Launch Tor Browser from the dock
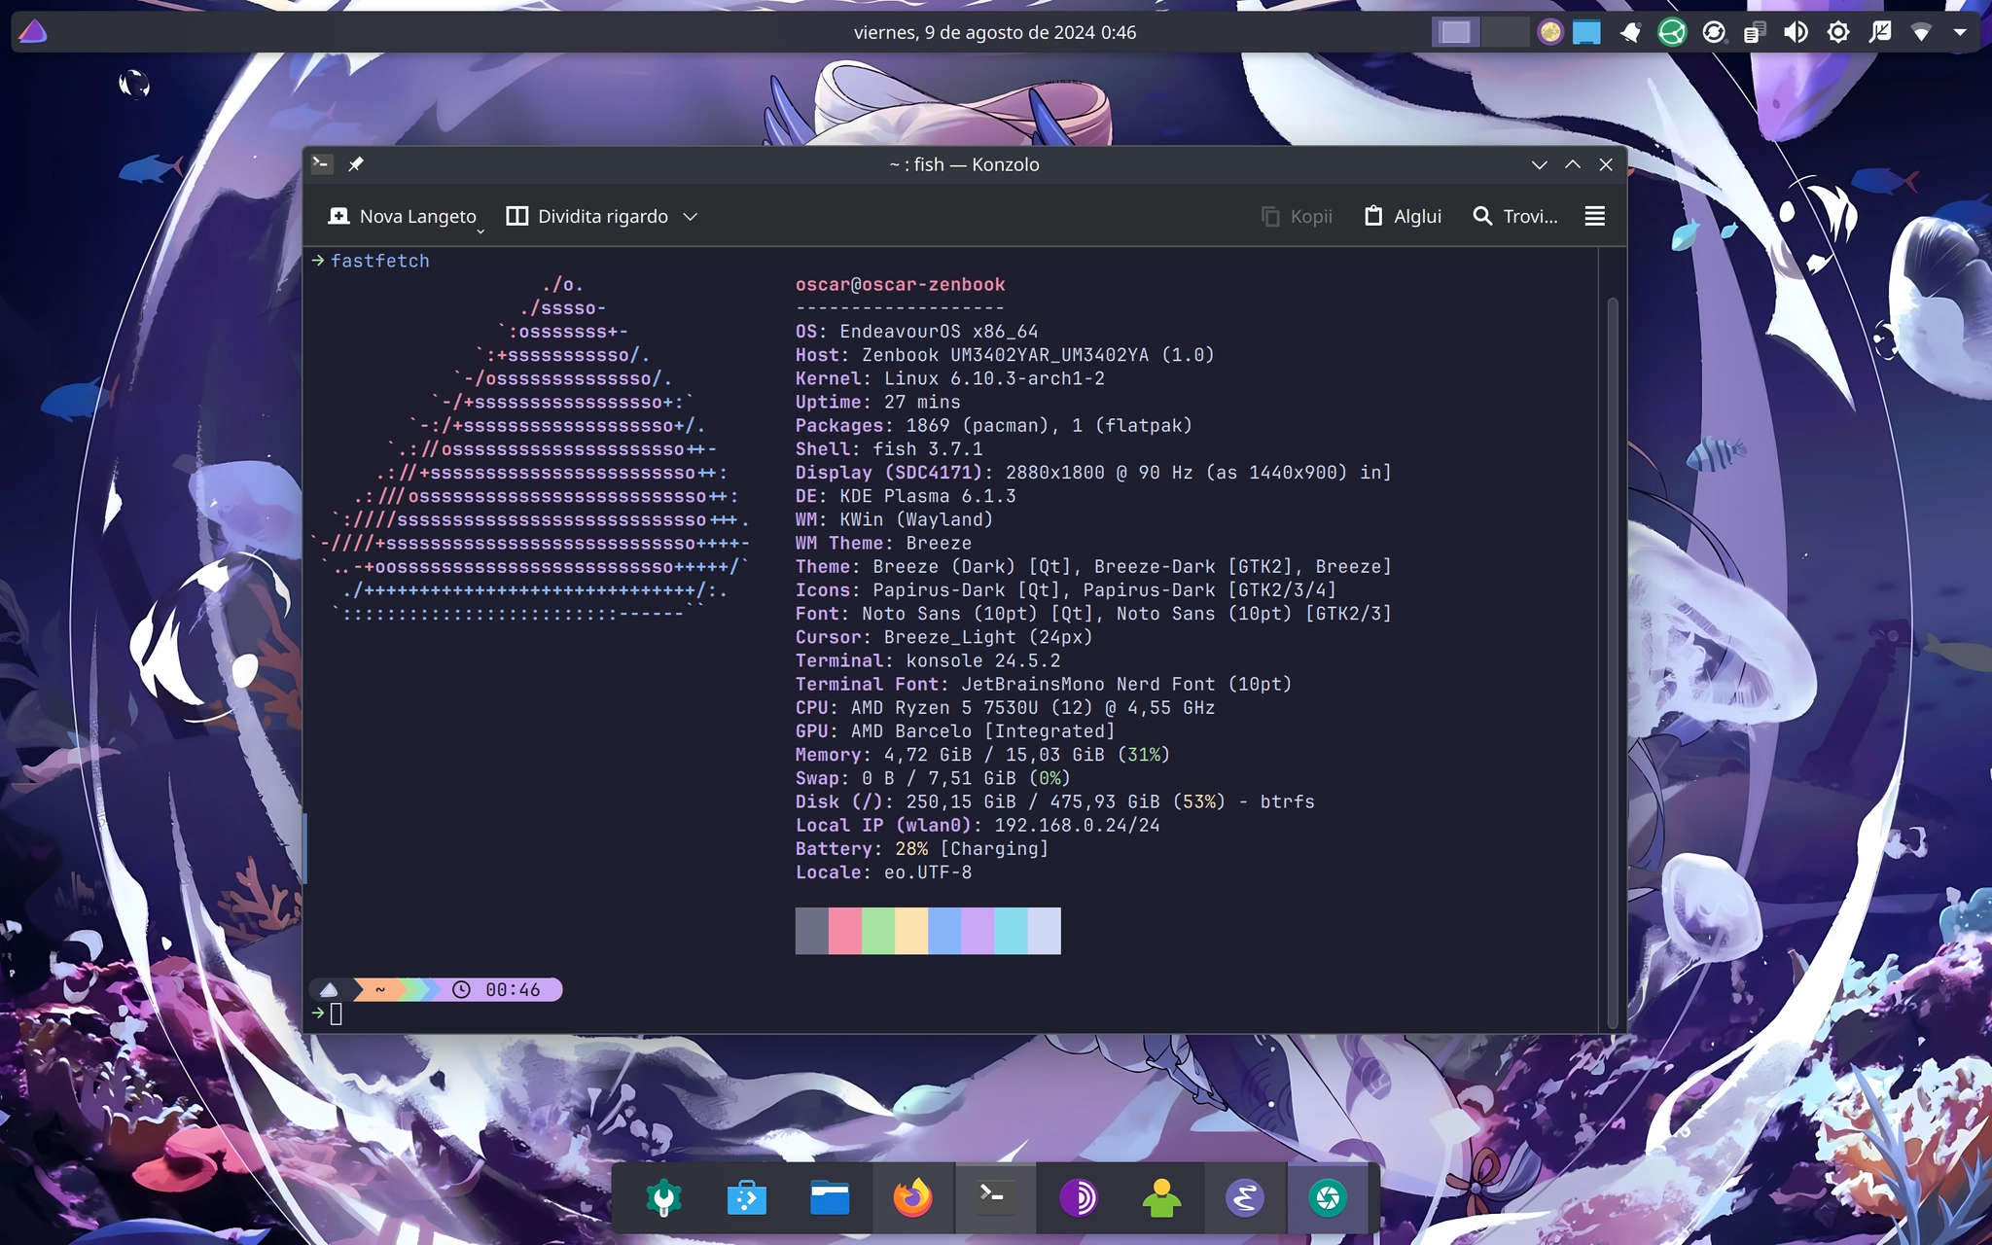Viewport: 1992px width, 1245px height. coord(1079,1197)
